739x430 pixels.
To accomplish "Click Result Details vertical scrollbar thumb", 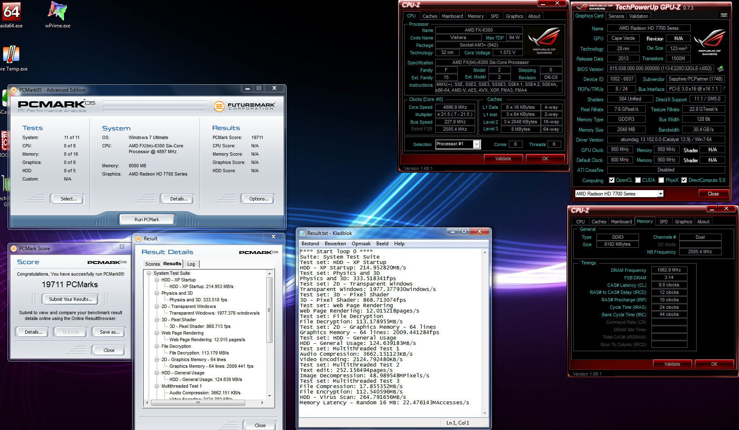I will point(269,310).
